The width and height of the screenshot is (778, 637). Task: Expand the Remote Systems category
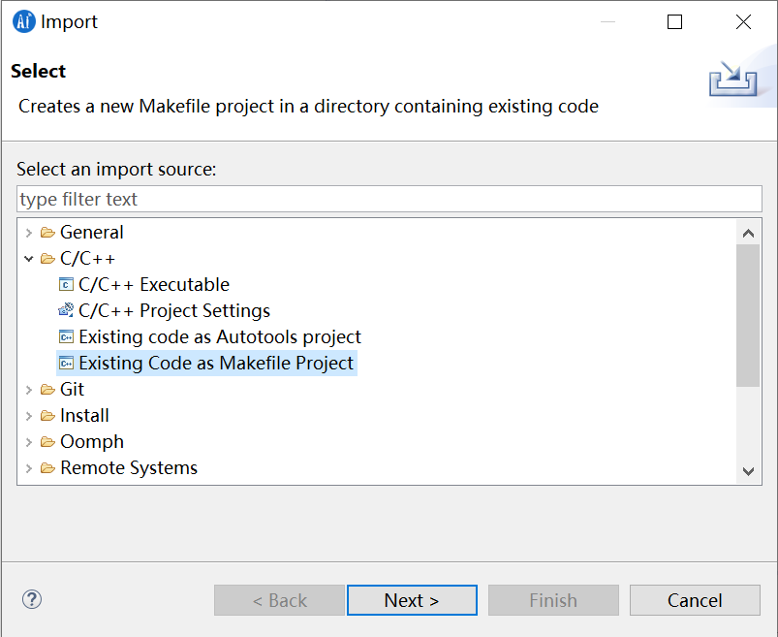pyautogui.click(x=29, y=468)
